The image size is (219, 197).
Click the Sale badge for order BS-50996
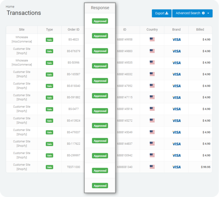pos(50,63)
